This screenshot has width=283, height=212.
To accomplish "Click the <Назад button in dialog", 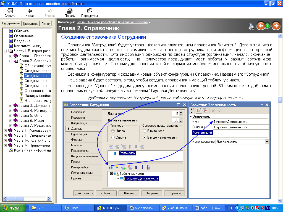I will [106, 193].
